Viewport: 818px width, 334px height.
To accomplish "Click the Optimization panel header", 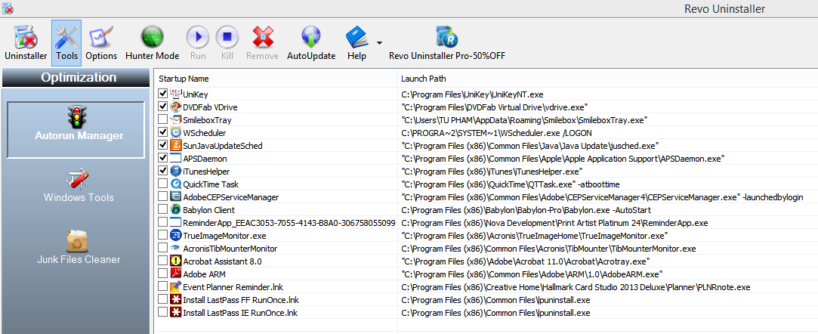I will pos(76,78).
